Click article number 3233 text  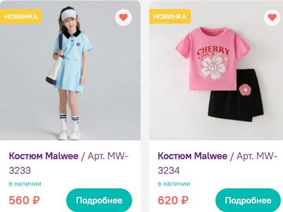click(x=20, y=170)
